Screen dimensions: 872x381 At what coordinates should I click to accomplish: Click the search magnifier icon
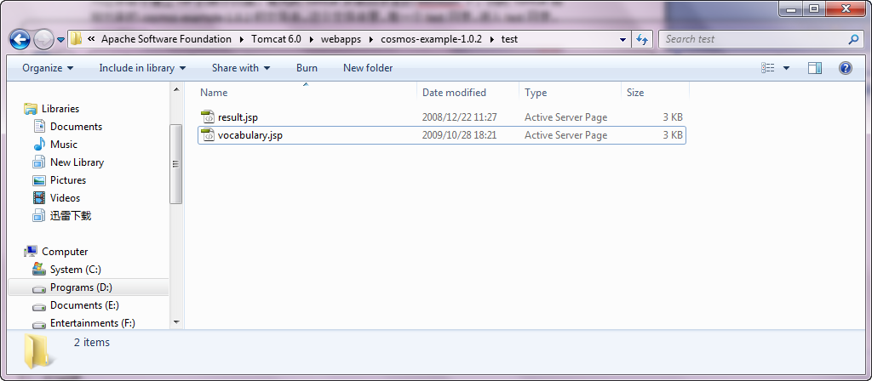(853, 39)
